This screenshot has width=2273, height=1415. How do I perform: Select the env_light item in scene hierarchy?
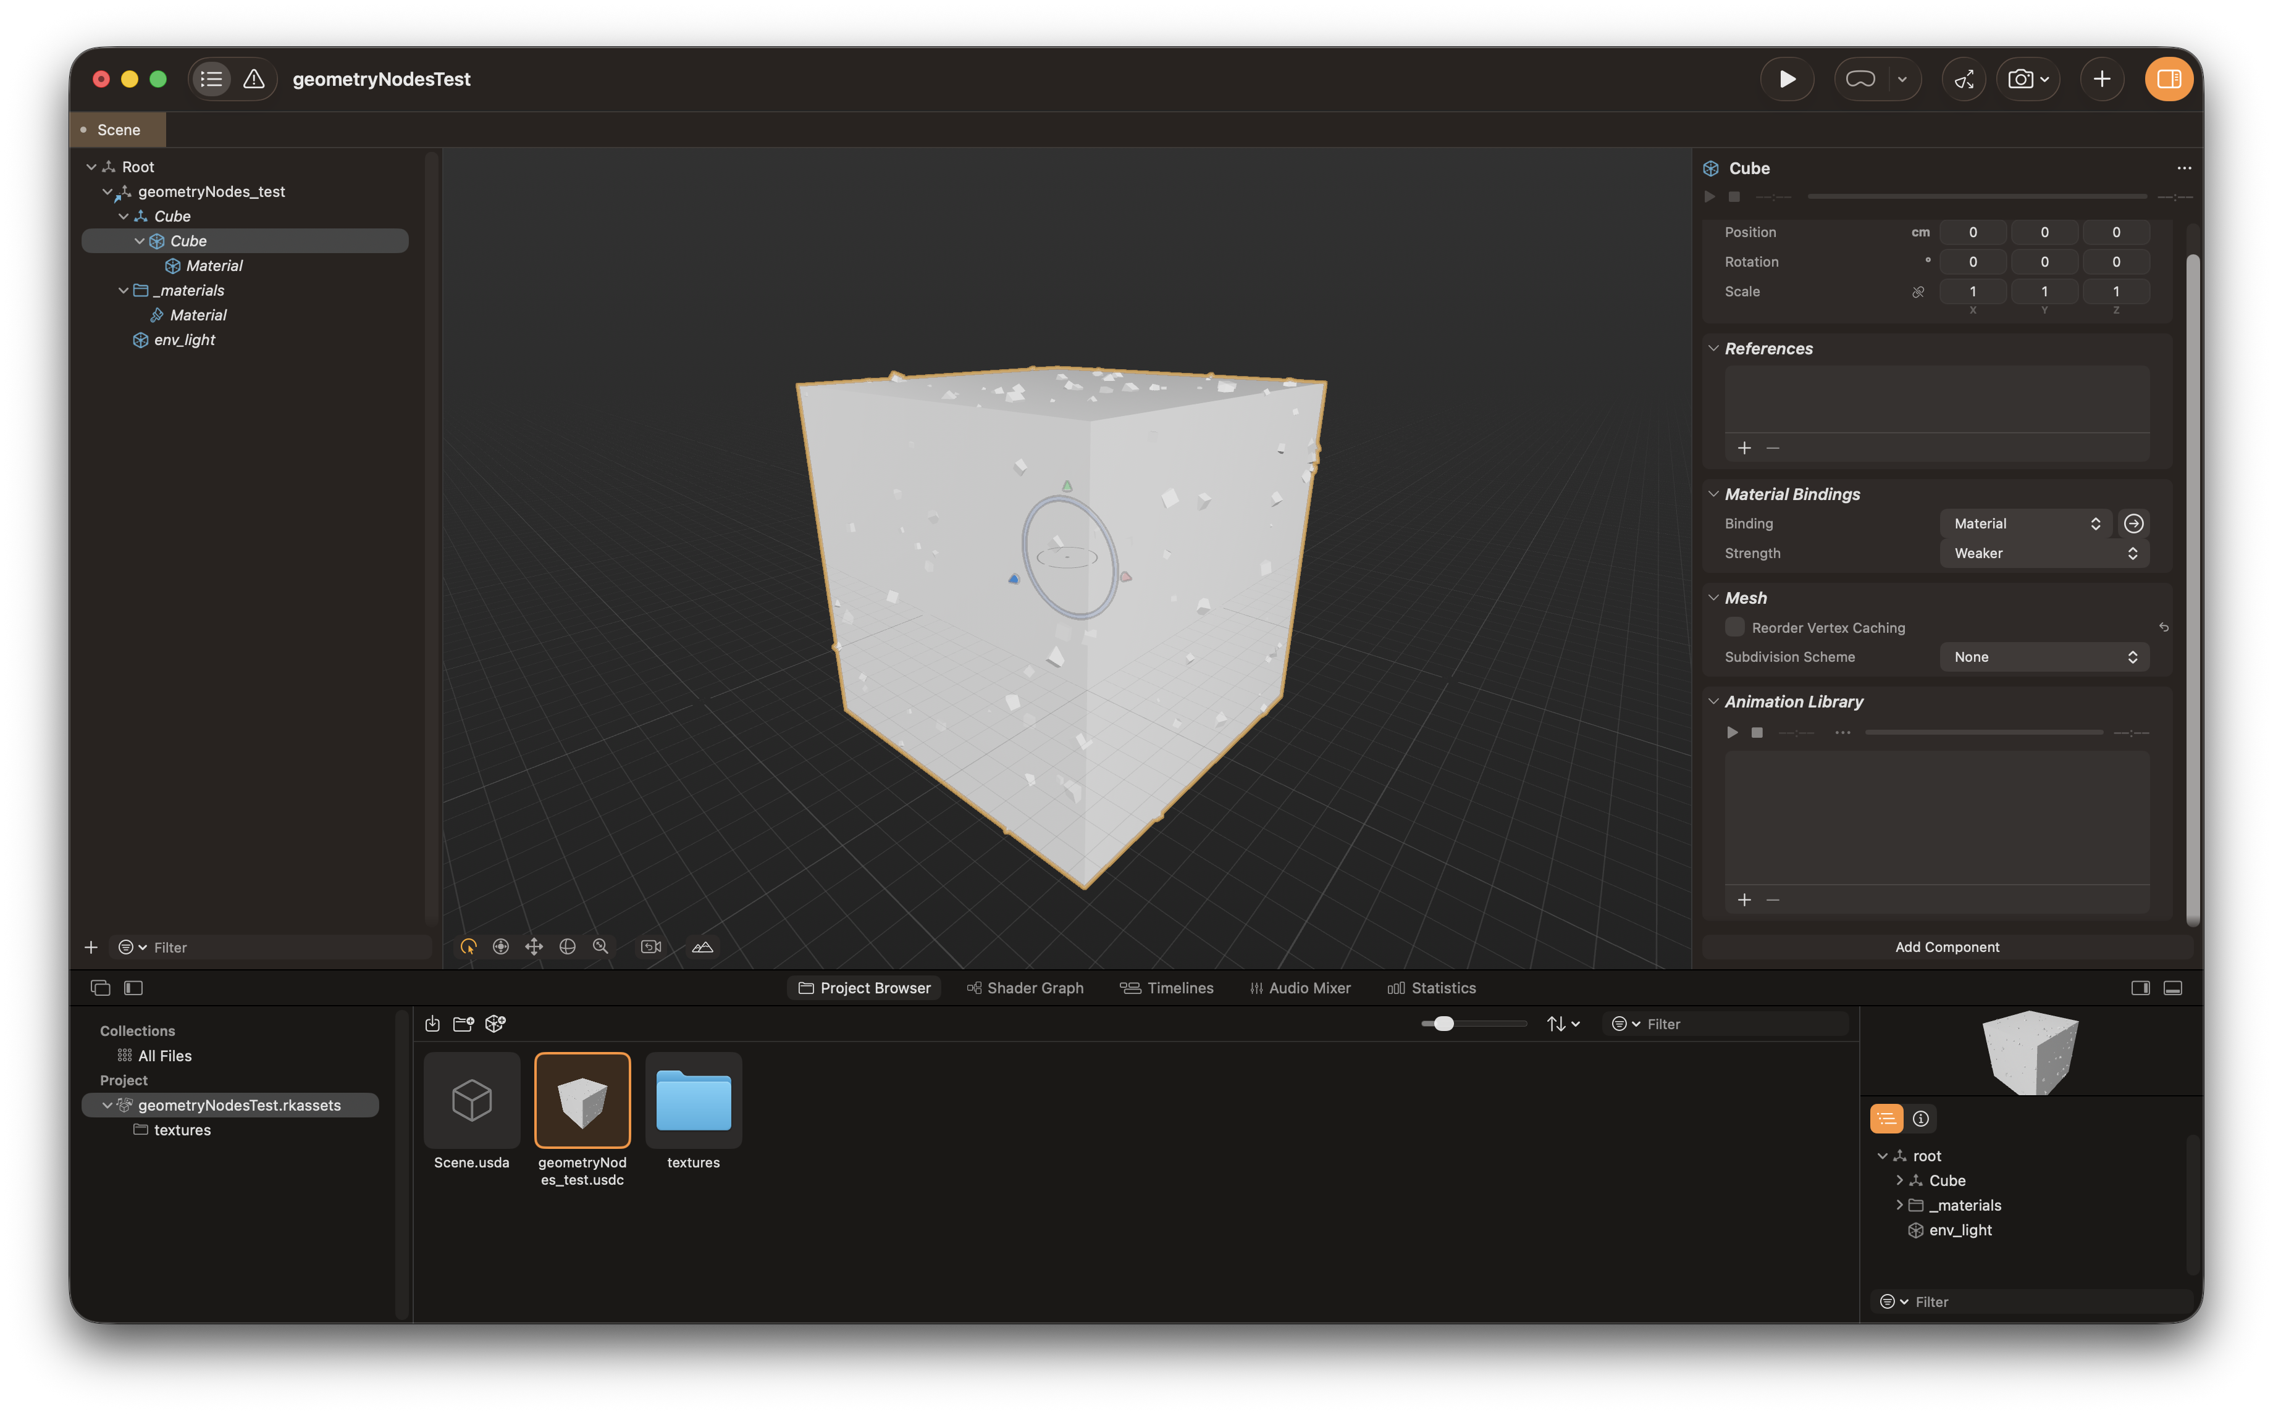coord(185,340)
